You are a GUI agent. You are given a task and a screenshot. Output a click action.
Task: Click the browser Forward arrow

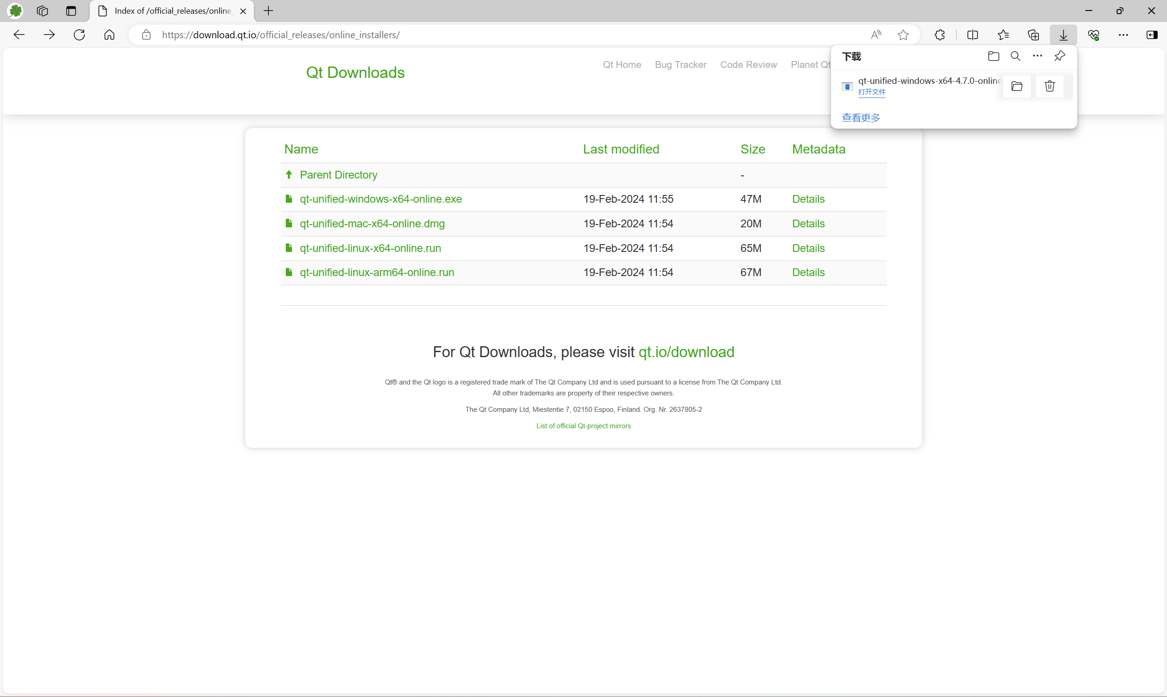pos(49,35)
